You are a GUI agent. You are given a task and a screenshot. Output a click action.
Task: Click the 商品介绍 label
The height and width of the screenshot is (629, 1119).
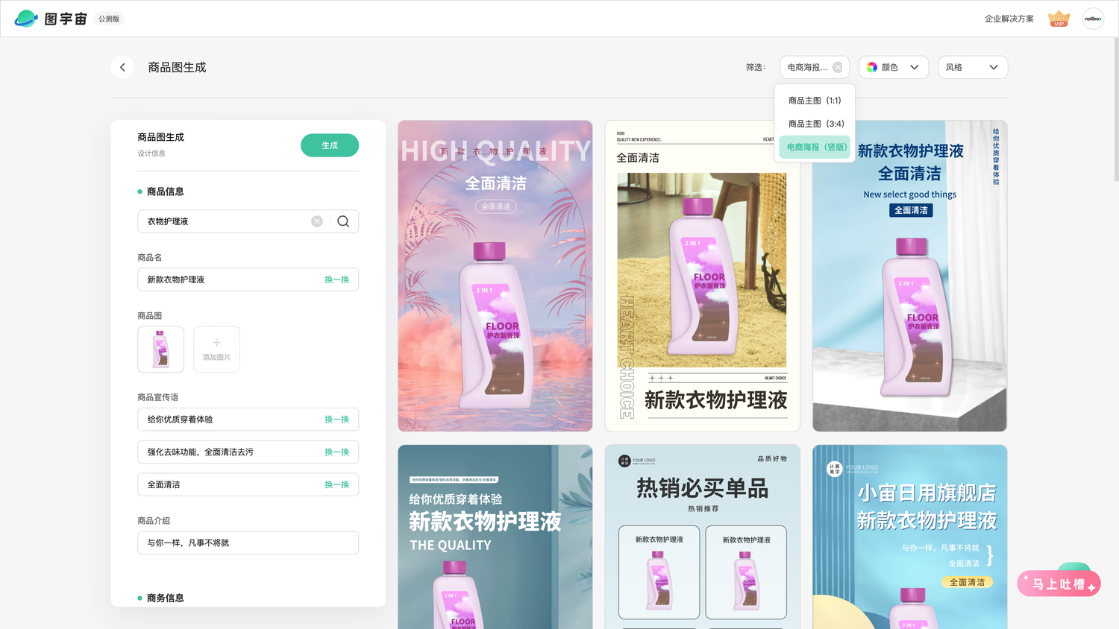click(154, 521)
